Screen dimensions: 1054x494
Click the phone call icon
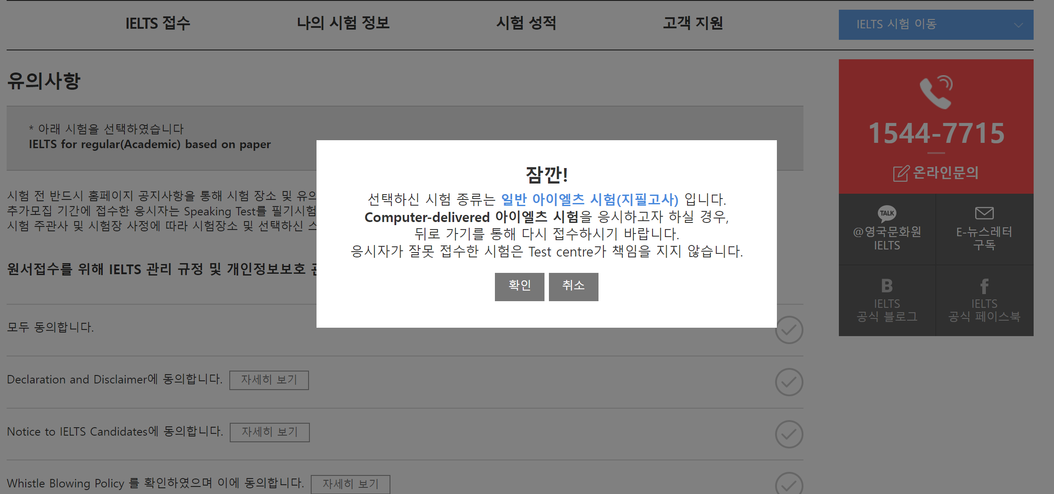pyautogui.click(x=936, y=92)
